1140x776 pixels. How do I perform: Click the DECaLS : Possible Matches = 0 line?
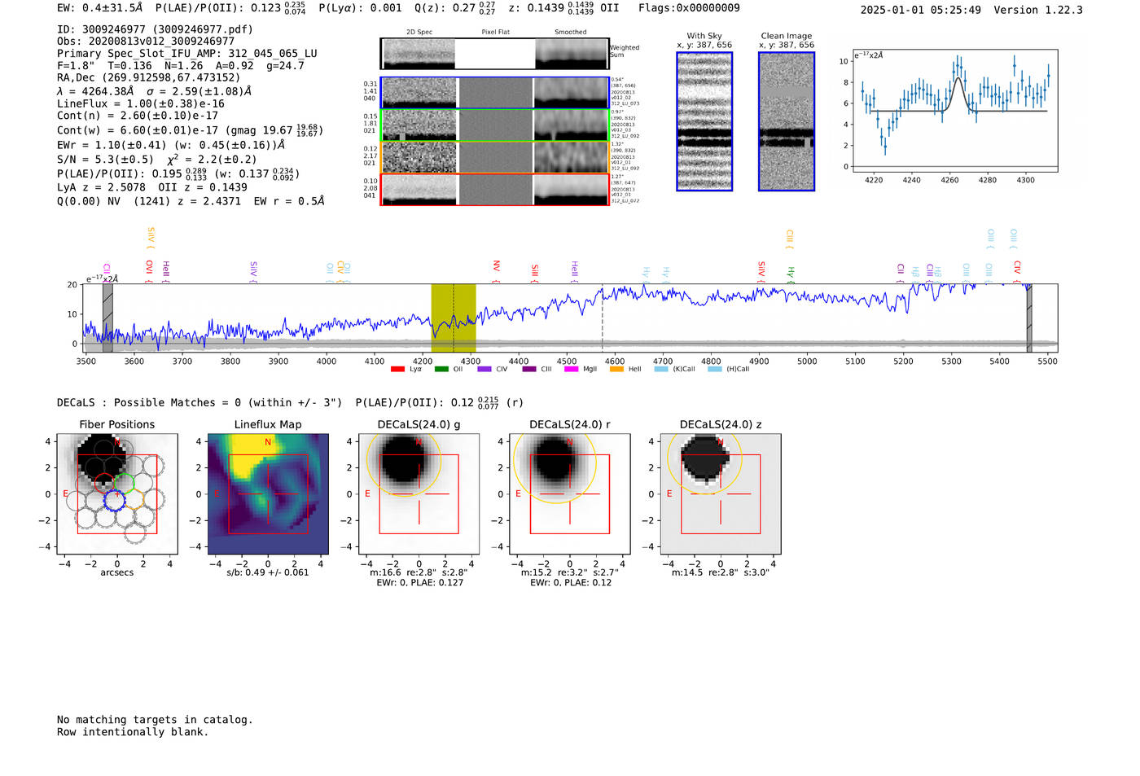199,402
